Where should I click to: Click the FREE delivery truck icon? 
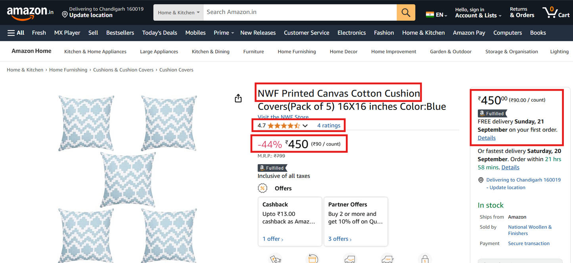pyautogui.click(x=387, y=259)
